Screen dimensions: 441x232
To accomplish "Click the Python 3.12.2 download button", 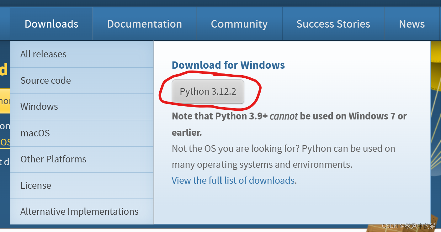I will (208, 92).
